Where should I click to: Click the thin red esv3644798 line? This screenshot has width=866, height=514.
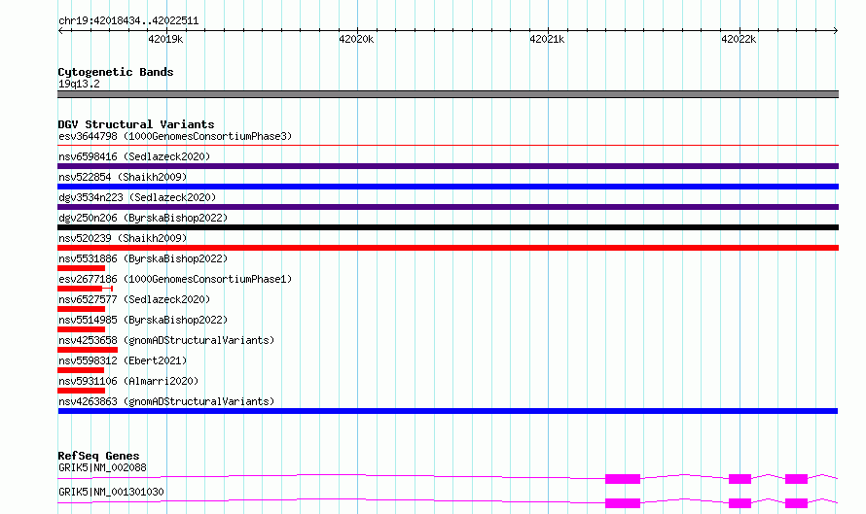pyautogui.click(x=448, y=146)
